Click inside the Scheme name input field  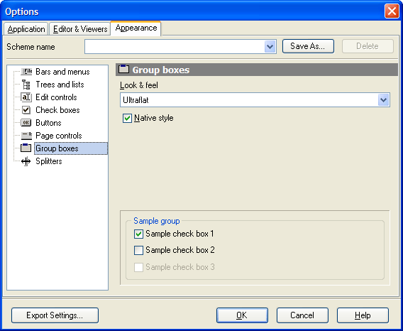pos(175,47)
